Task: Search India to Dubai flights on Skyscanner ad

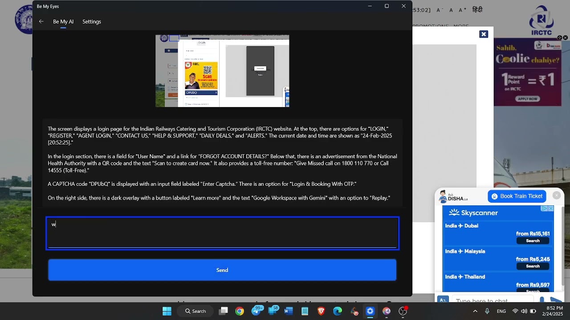Action: pos(533,240)
